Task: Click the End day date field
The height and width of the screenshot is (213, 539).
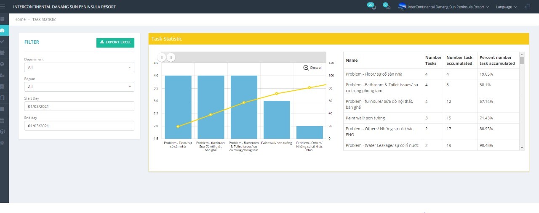Action: pos(79,126)
